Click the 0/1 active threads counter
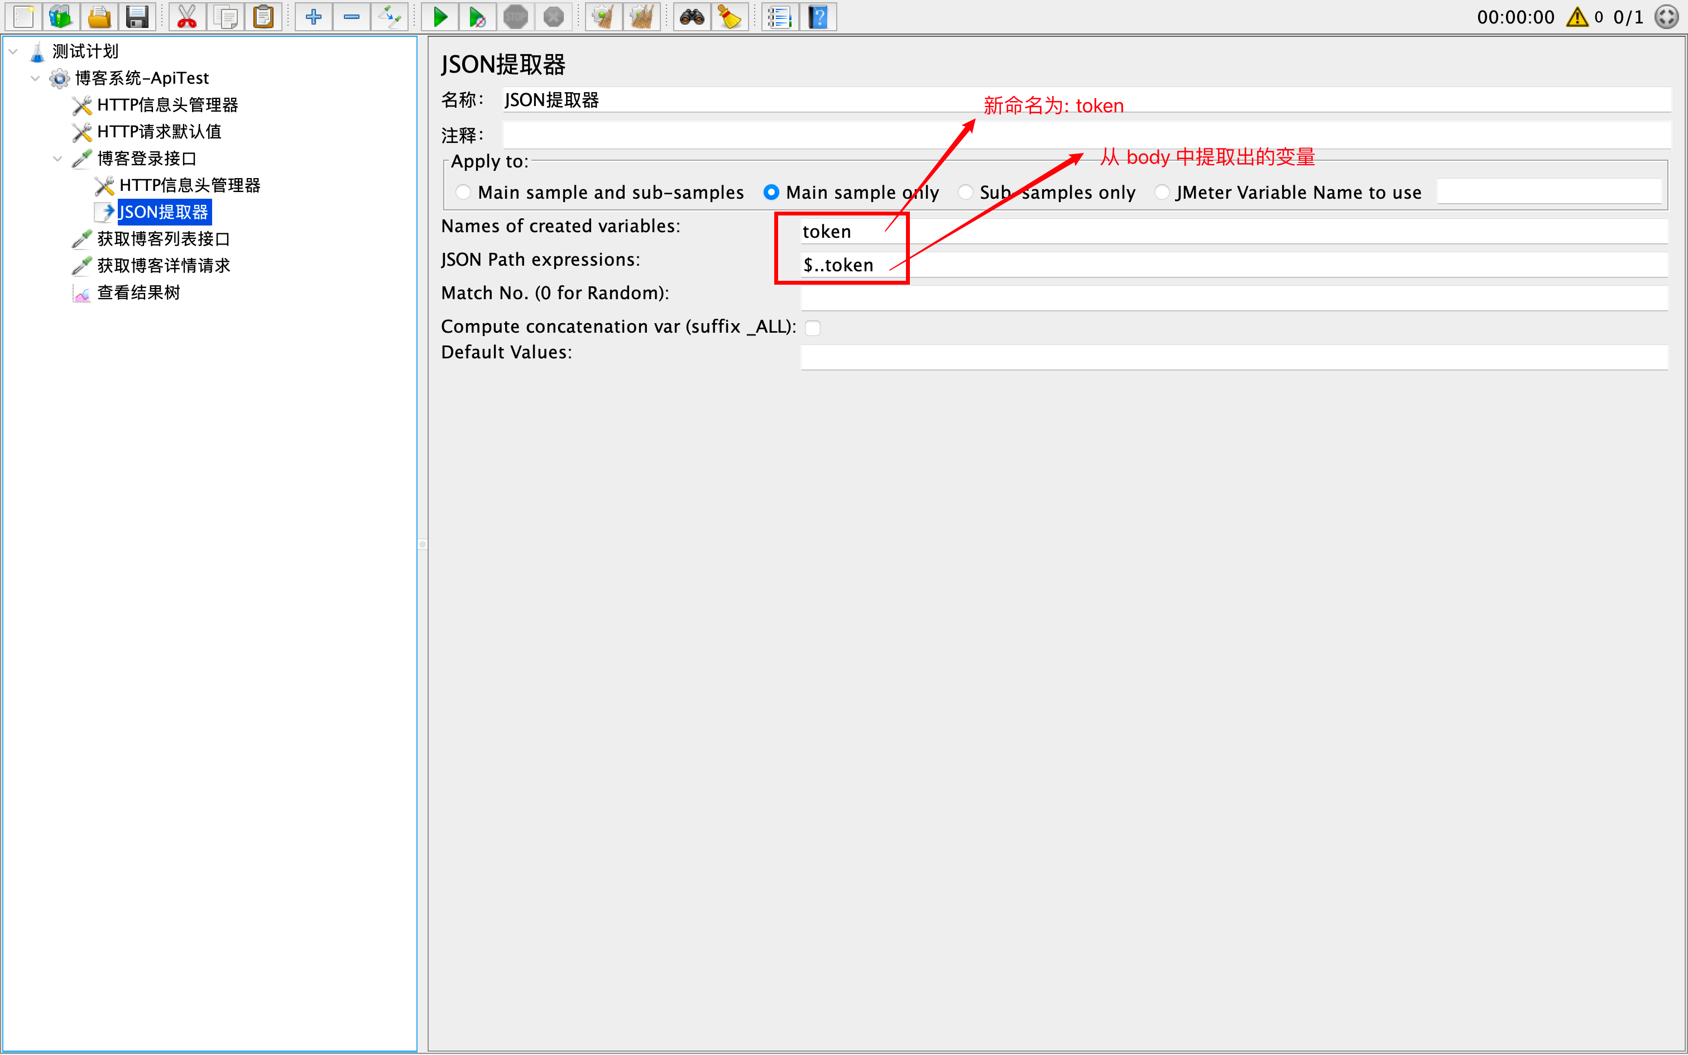Image resolution: width=1688 pixels, height=1055 pixels. 1628,17
